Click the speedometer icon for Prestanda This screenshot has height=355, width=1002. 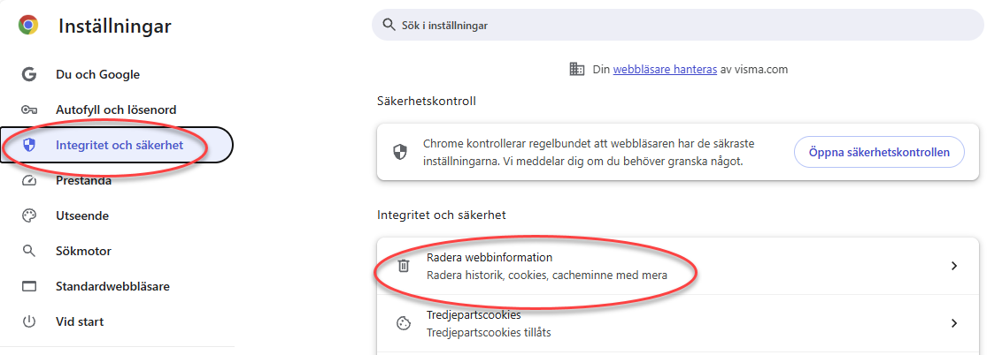pyautogui.click(x=28, y=181)
